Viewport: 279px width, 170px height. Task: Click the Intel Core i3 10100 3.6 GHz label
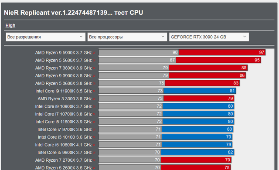pyautogui.click(x=65, y=137)
